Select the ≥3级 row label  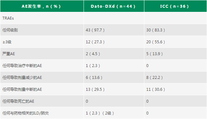(7, 42)
